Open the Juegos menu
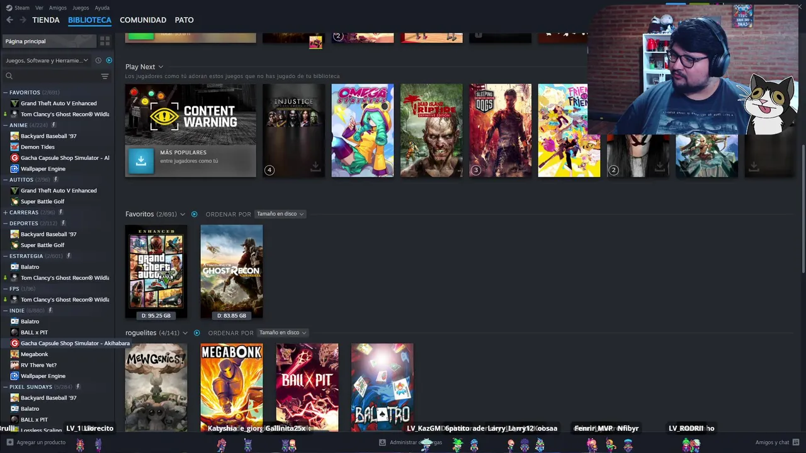Screen dimensions: 806x453 coord(81,8)
